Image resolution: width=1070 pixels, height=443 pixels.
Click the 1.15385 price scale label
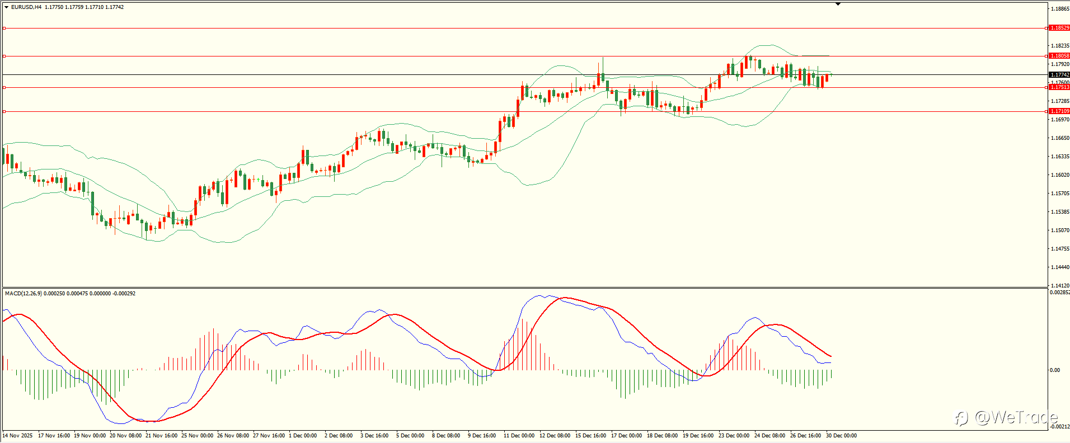coord(1060,212)
